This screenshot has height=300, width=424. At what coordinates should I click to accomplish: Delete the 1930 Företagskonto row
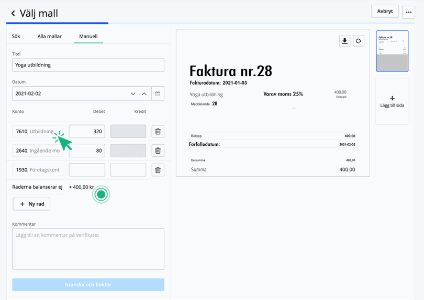(158, 170)
